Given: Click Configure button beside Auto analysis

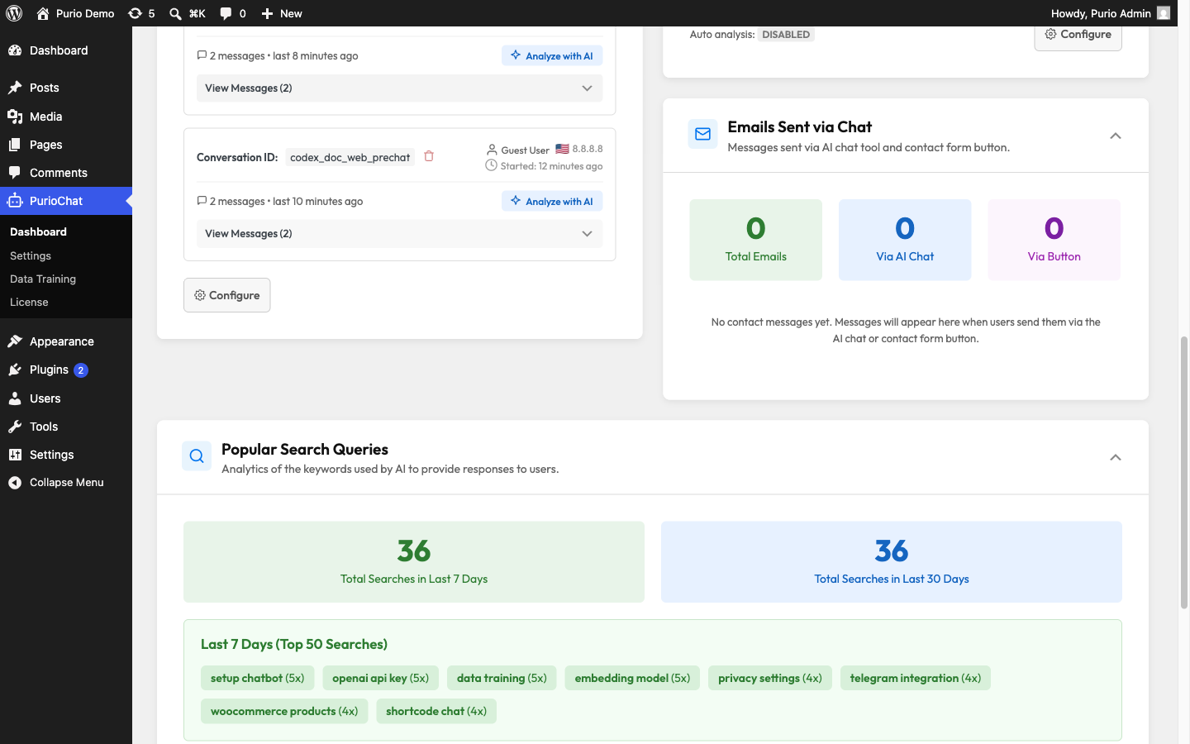Looking at the screenshot, I should (x=1078, y=35).
